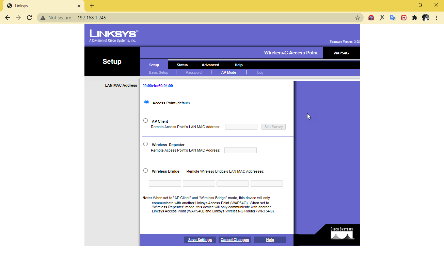The image size is (444, 261).
Task: Click the LAN MAC Address label
Action: pyautogui.click(x=121, y=85)
